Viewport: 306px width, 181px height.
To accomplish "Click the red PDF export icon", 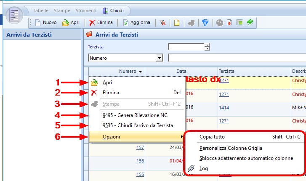I will pyautogui.click(x=229, y=23).
